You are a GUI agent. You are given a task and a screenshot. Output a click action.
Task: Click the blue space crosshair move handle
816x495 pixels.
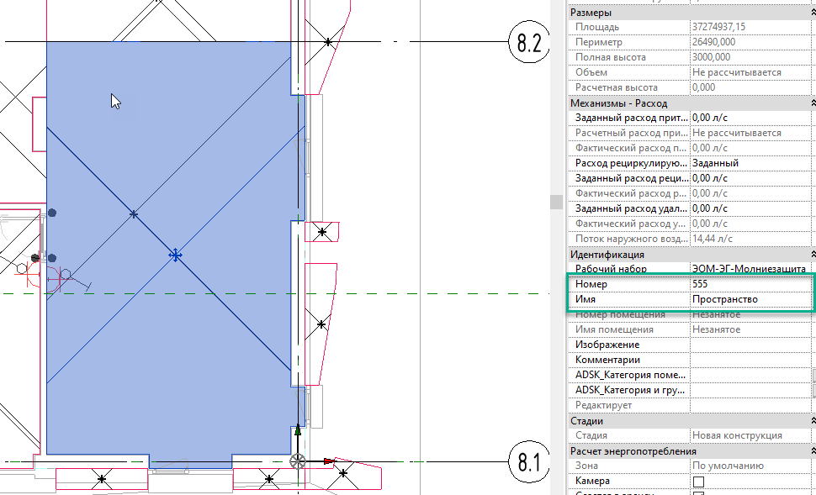(175, 255)
